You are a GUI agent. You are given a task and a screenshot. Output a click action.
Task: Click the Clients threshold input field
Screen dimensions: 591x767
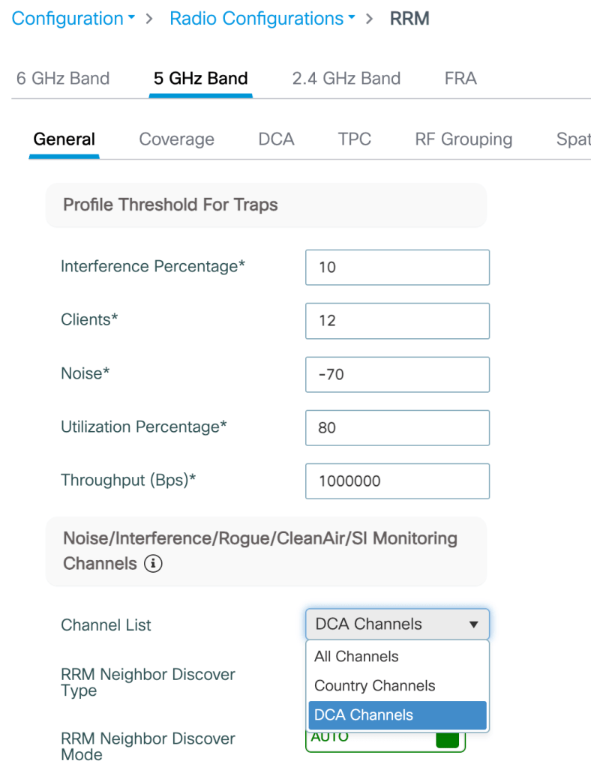coord(397,321)
